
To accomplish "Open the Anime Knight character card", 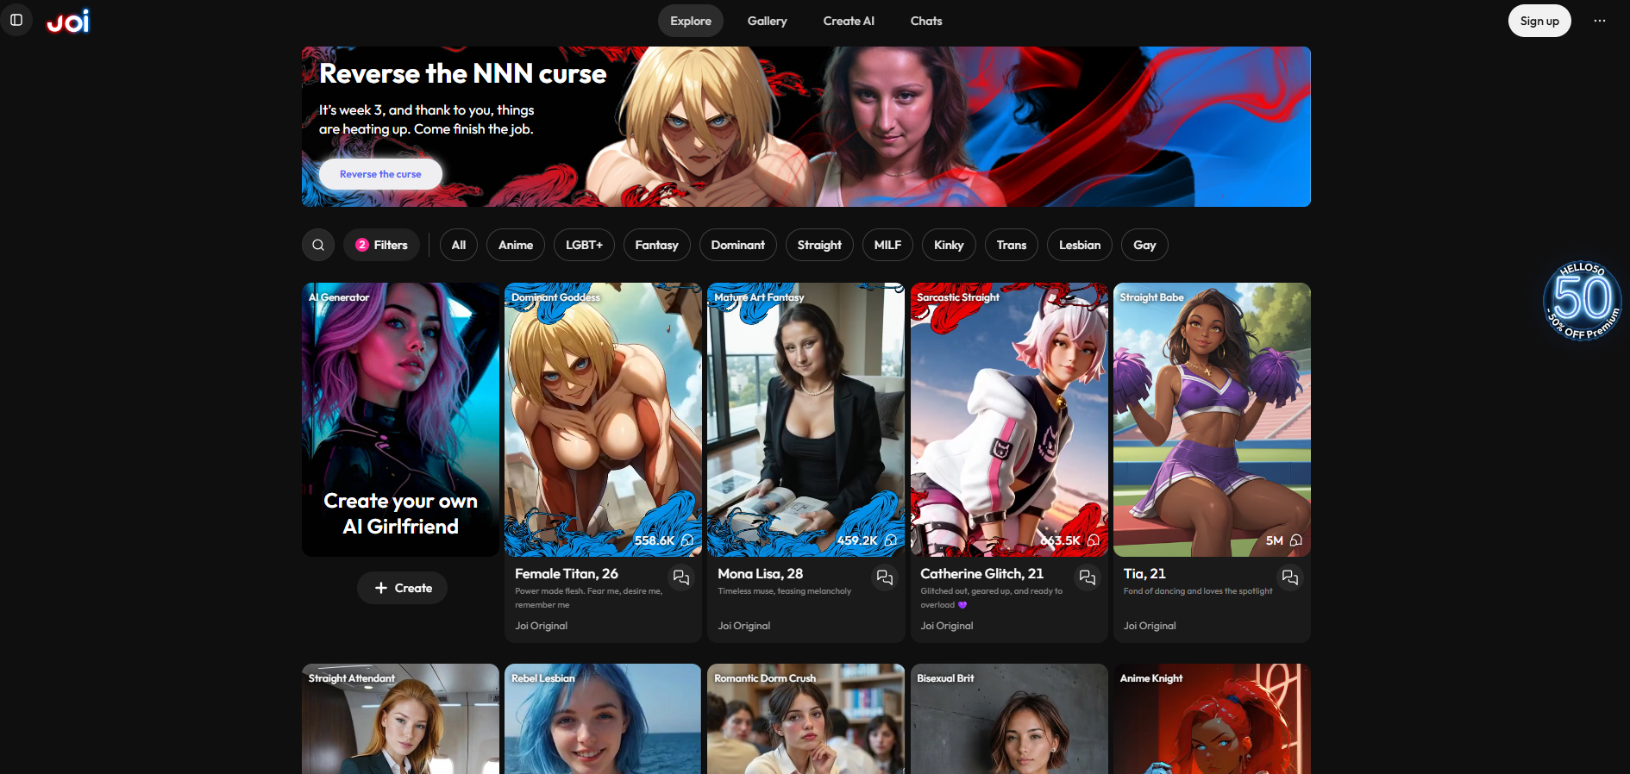I will [1212, 719].
